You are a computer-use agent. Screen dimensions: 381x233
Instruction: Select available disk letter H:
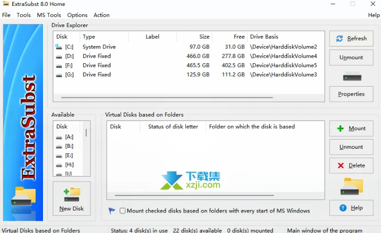coord(68,164)
